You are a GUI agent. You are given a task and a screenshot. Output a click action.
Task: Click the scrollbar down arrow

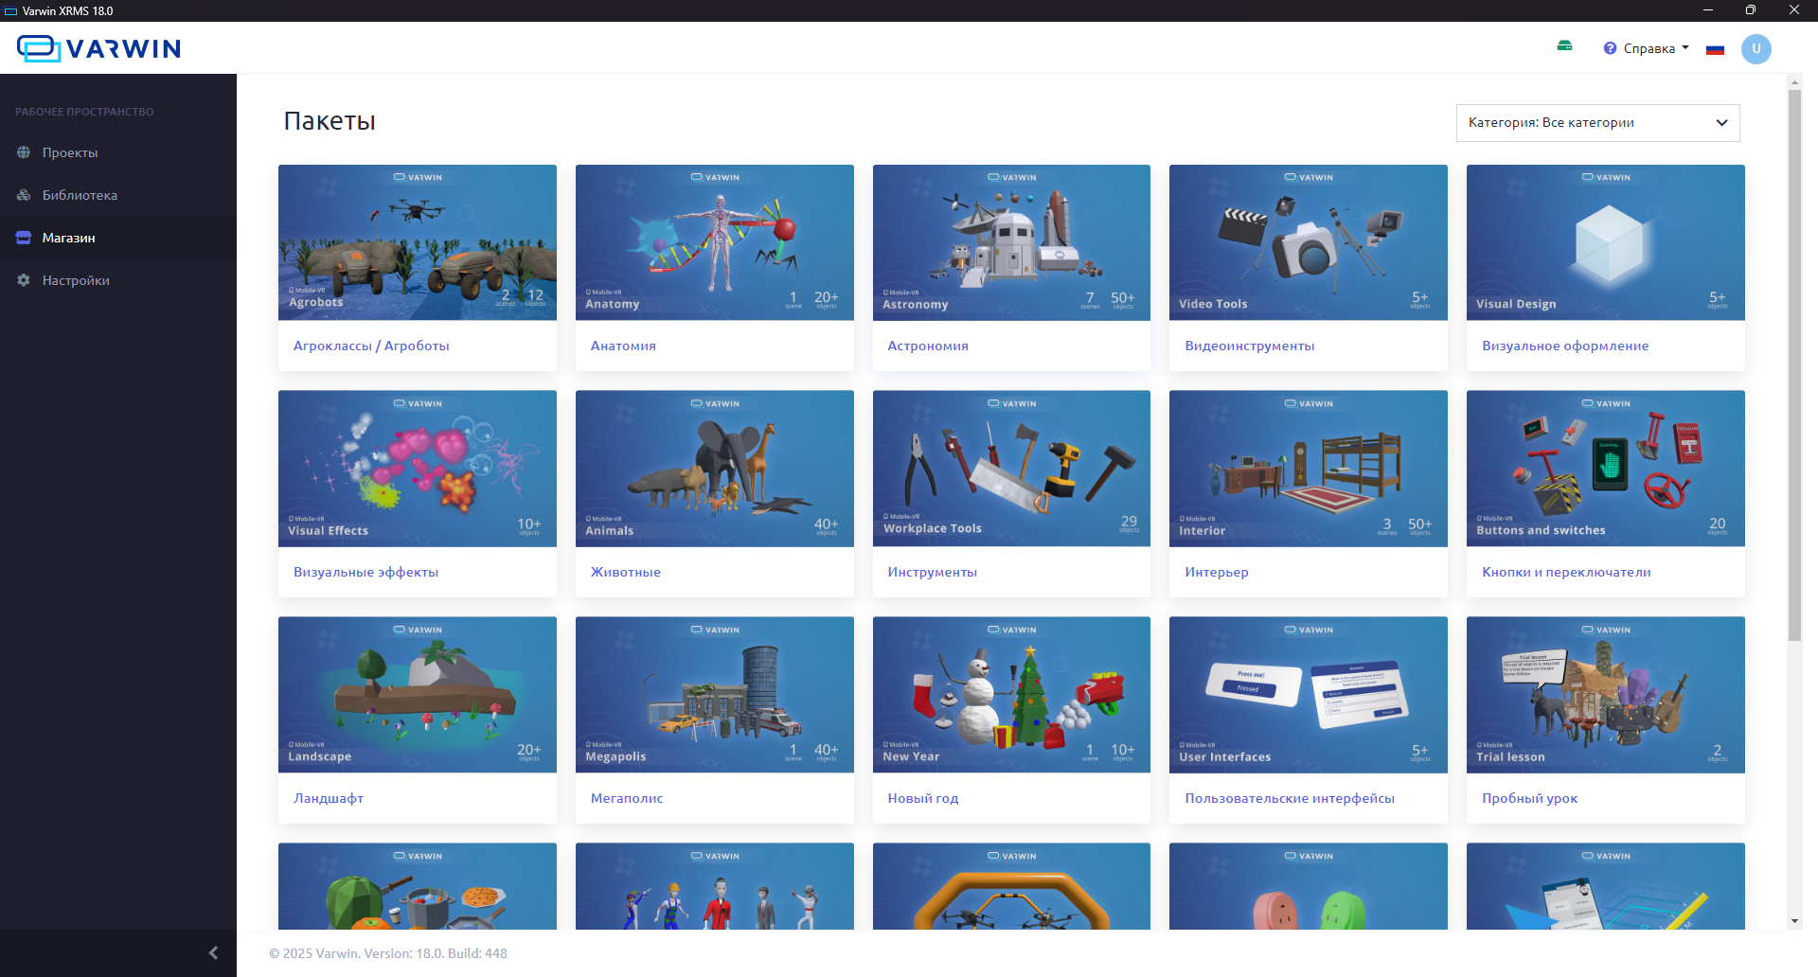(1794, 921)
